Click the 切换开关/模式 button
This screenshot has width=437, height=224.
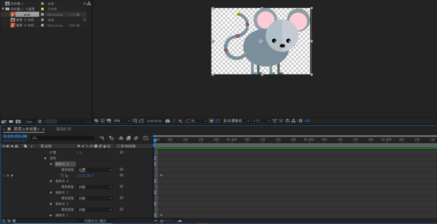[95, 221]
